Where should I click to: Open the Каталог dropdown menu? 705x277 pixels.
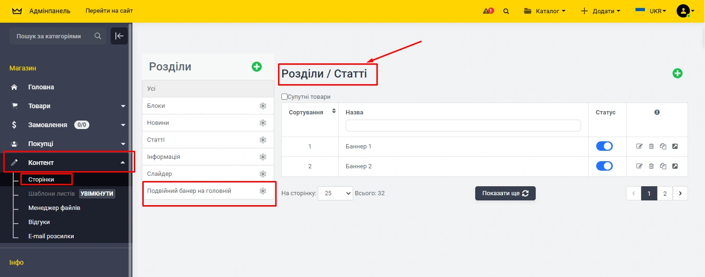pos(545,11)
